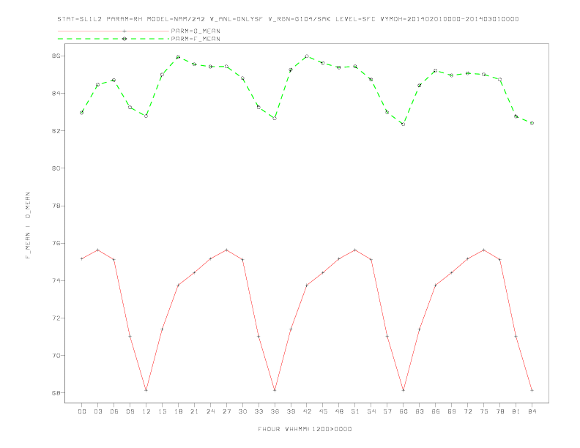Click the x-axis tick label 39
Image resolution: width=580 pixels, height=448 pixels.
(x=291, y=411)
